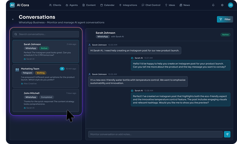Image resolution: width=237 pixels, height=144 pixels.
Task: Click the notifications bell icon
Action: tap(213, 5)
